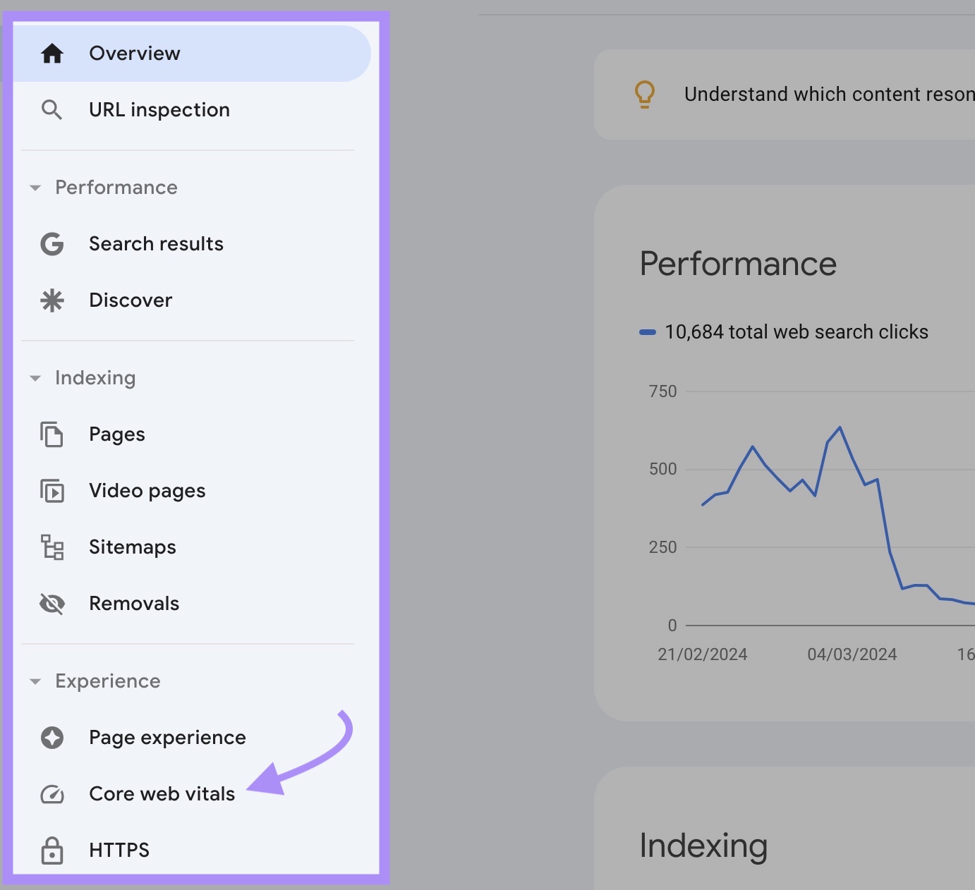The width and height of the screenshot is (975, 890).
Task: Select the Pages document icon
Action: (52, 434)
